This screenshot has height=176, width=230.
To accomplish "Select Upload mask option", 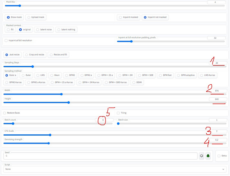I will [x=36, y=17].
